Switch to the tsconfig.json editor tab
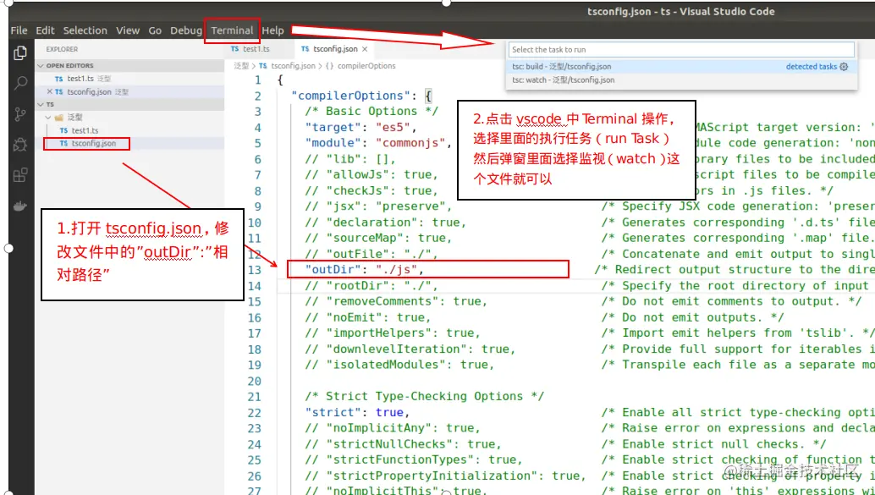 334,49
